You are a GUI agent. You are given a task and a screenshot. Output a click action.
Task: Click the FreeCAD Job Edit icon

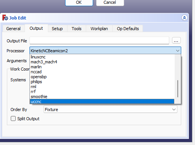(5, 18)
